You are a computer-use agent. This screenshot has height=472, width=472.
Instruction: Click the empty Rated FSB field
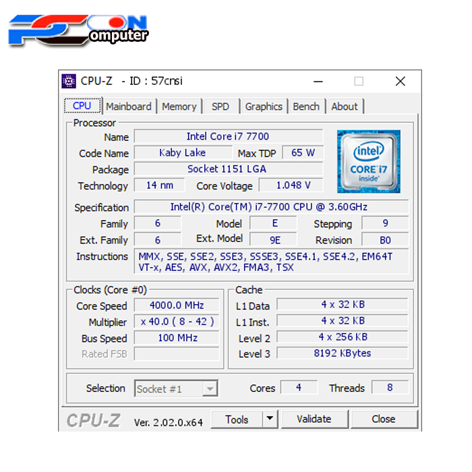(177, 354)
